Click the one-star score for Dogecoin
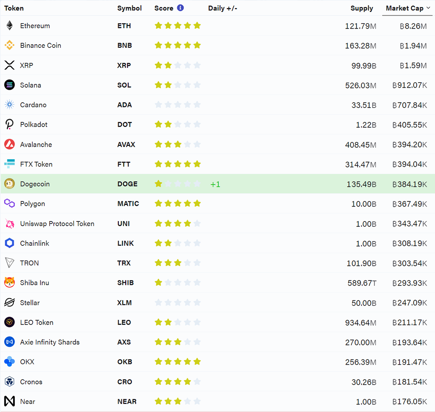This screenshot has width=435, height=412. pyautogui.click(x=178, y=184)
